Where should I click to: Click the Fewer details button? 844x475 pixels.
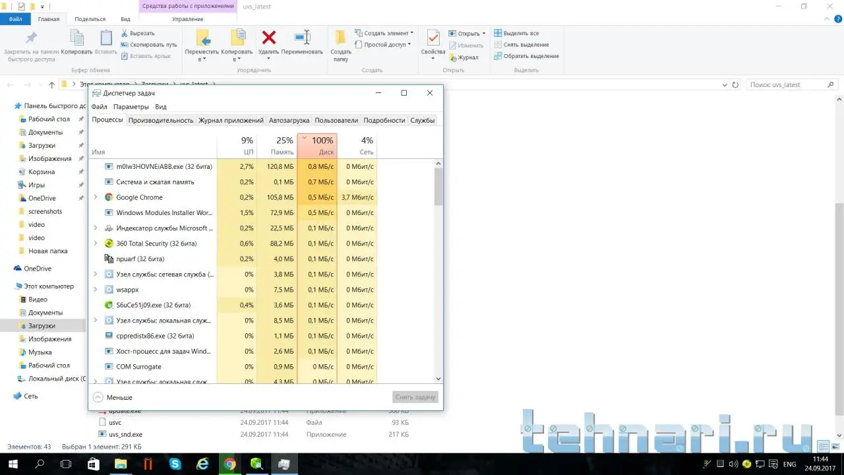point(112,397)
